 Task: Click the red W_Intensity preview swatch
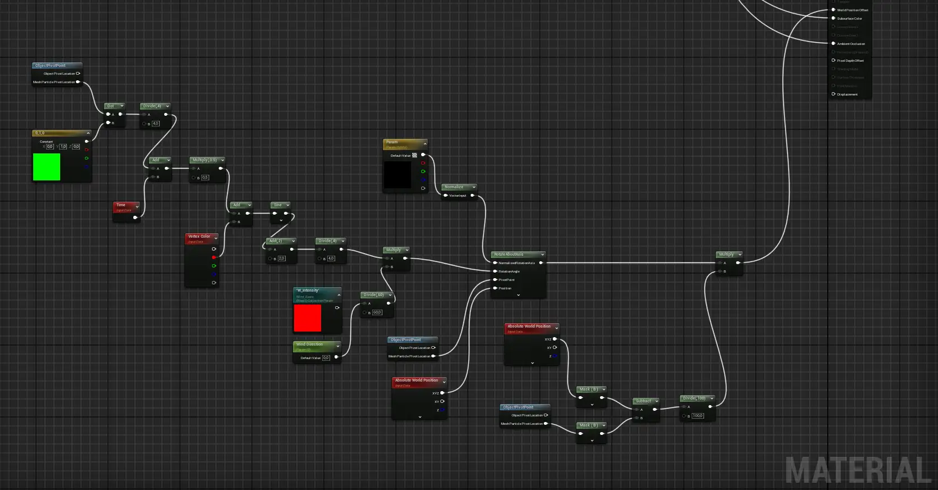(x=308, y=318)
